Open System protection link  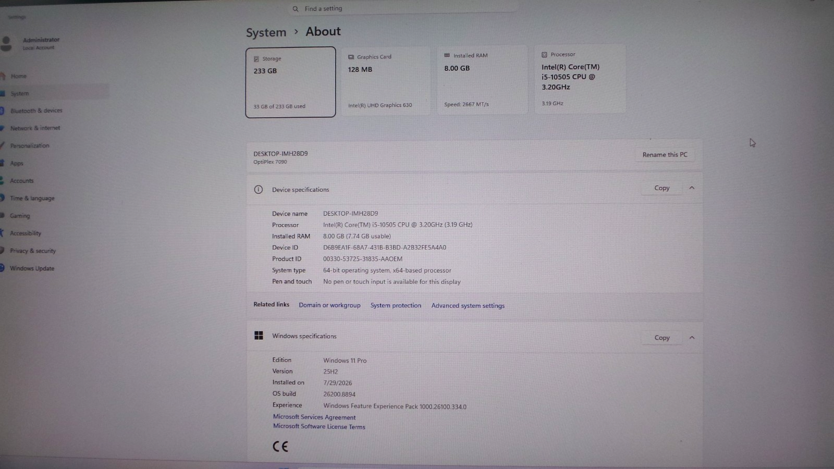(x=396, y=305)
